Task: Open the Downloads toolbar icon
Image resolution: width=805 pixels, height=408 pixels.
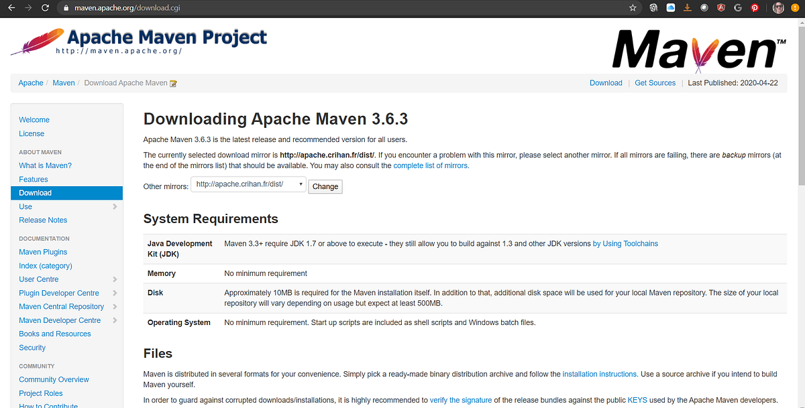Action: (x=688, y=7)
